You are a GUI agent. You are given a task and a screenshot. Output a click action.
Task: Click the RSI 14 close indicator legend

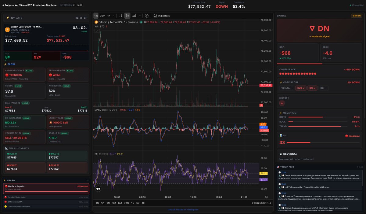[101, 153]
